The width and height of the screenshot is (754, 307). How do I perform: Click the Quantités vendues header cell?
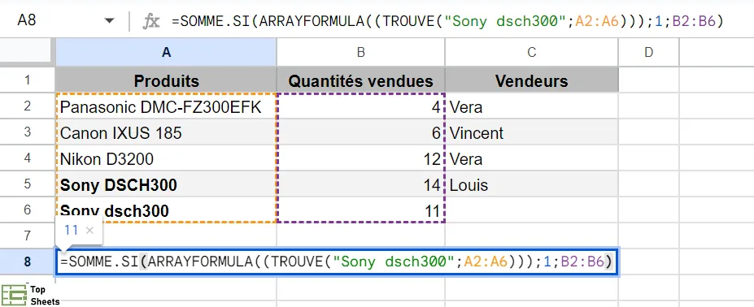[360, 80]
